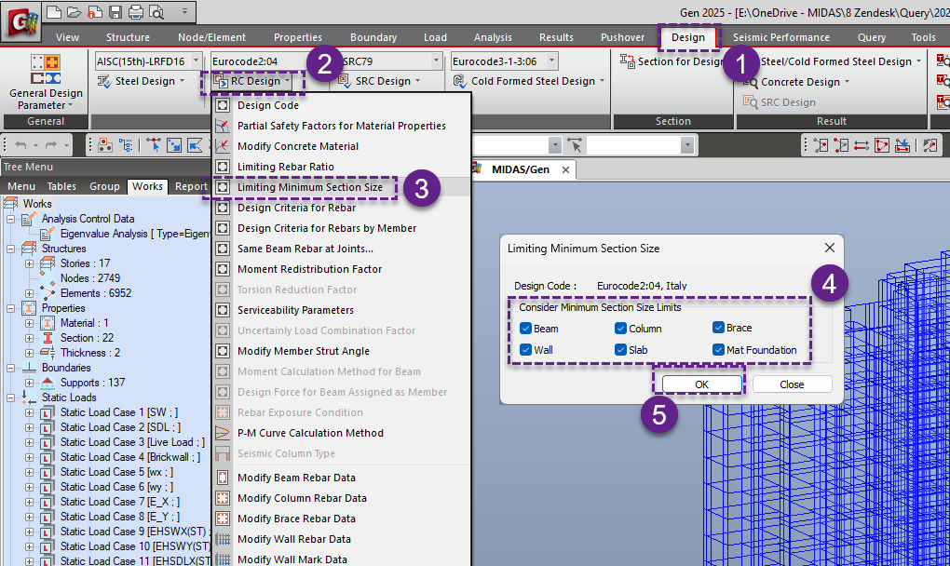The height and width of the screenshot is (566, 950).
Task: Click the polygon select icon in right toolbar
Action: tap(882, 145)
